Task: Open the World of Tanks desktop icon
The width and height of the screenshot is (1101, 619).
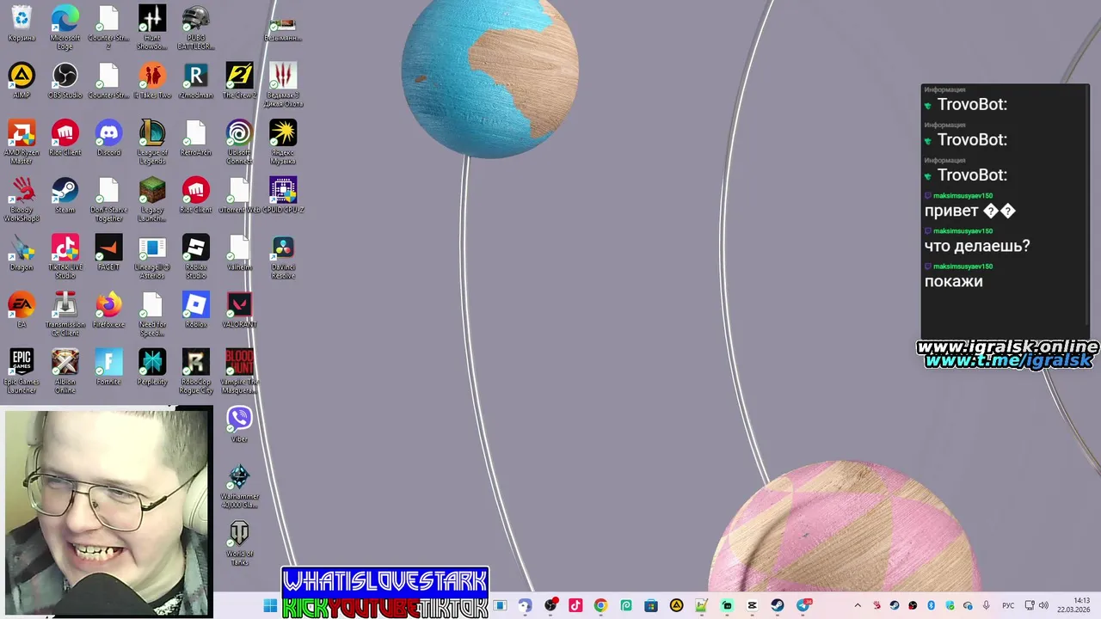Action: (x=239, y=543)
